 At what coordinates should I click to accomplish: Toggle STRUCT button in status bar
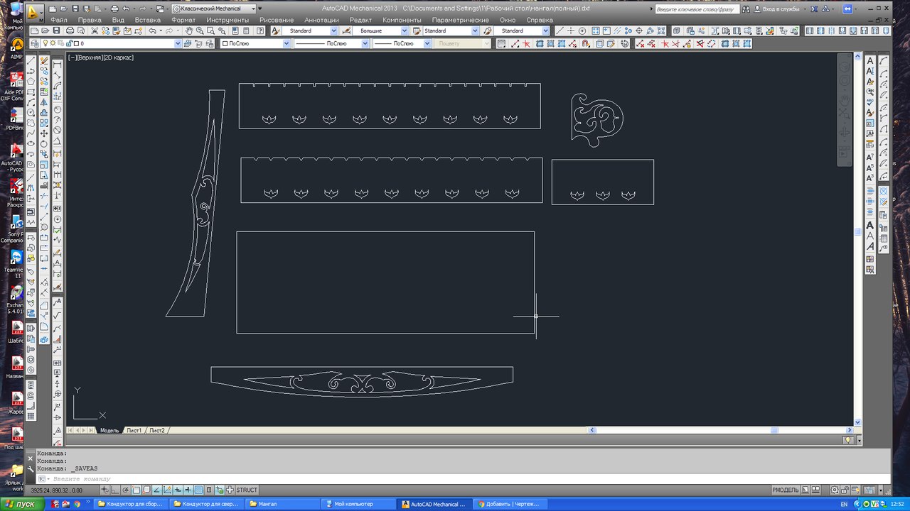247,490
